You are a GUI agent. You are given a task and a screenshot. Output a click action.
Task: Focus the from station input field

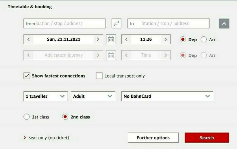pyautogui.click(x=69, y=24)
